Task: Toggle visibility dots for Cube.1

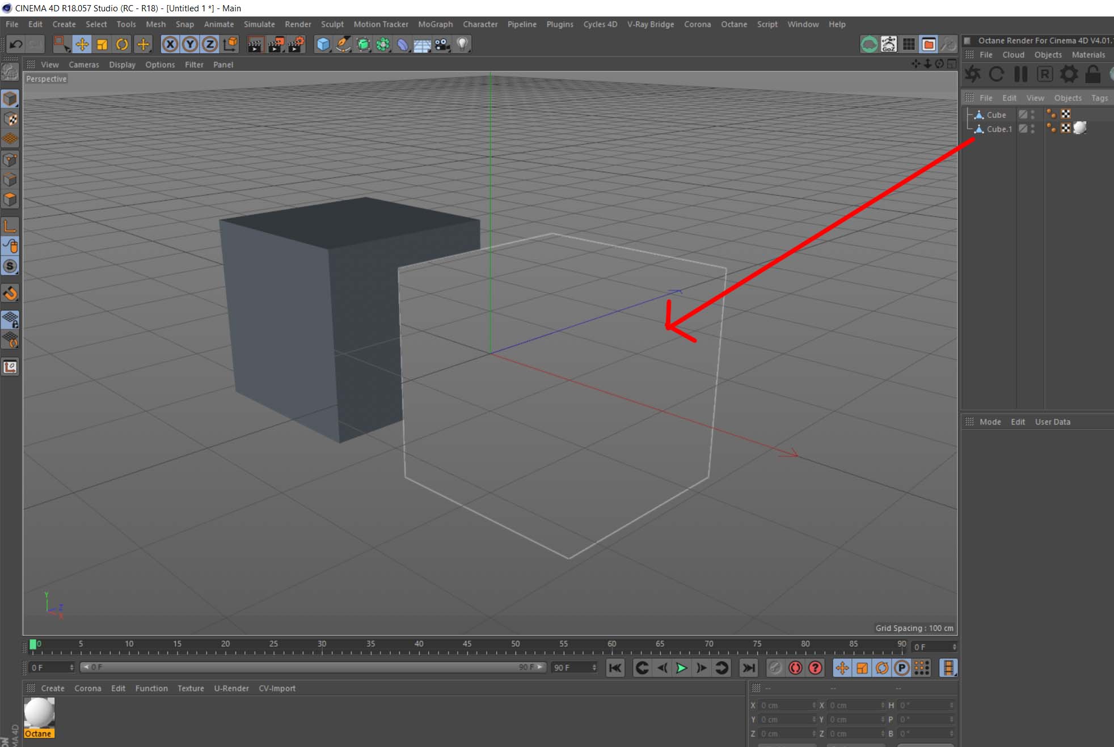Action: tap(1033, 129)
